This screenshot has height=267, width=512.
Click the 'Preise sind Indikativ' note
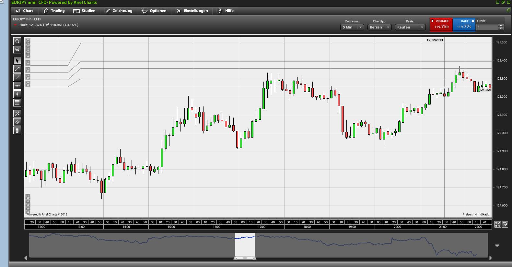[476, 214]
